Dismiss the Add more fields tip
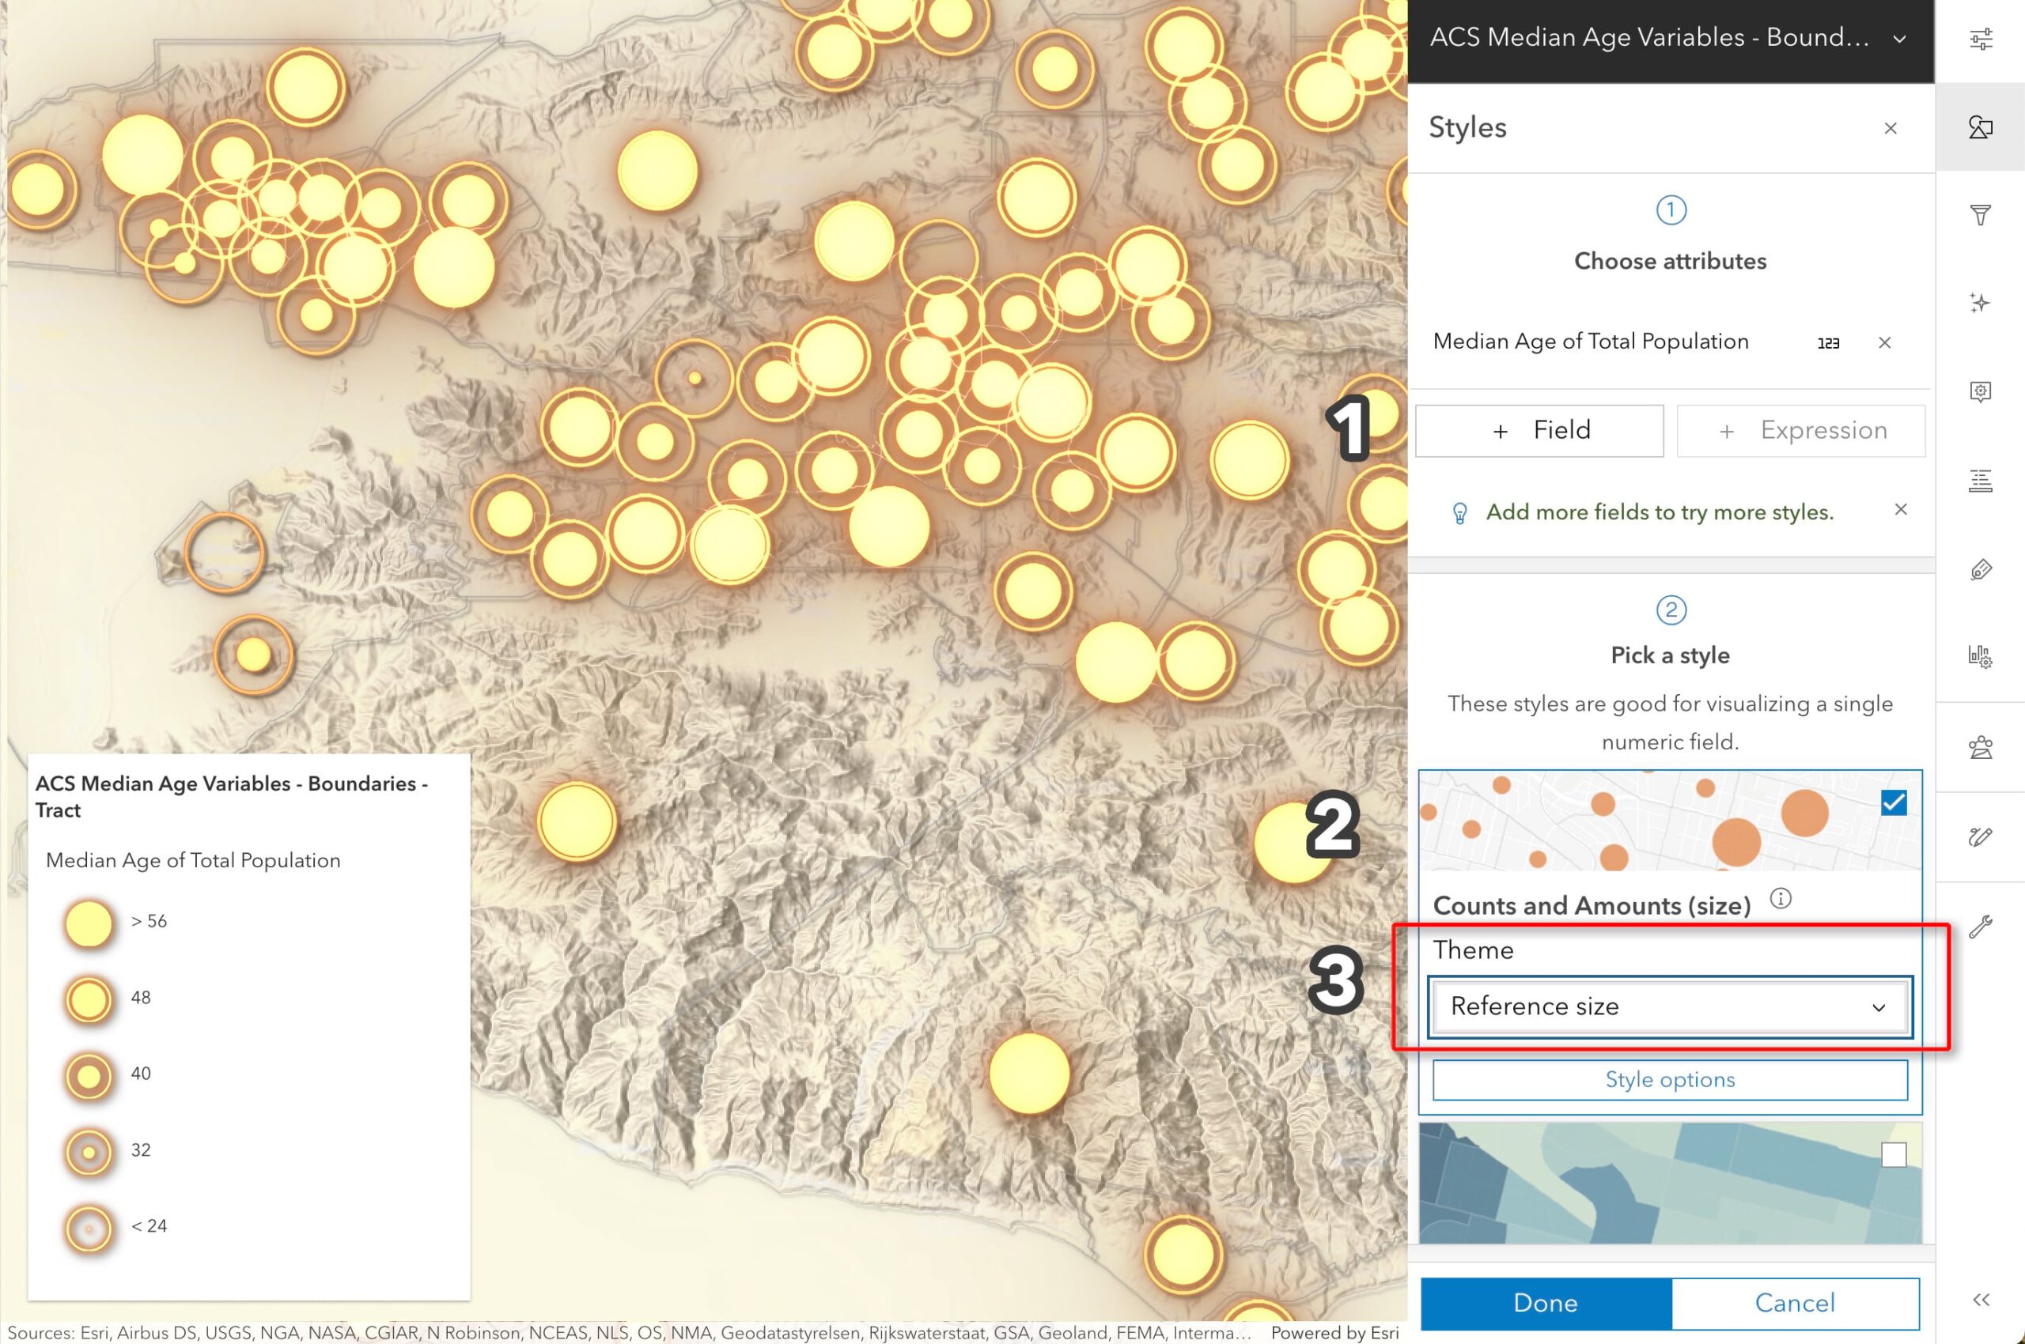 [x=1901, y=509]
